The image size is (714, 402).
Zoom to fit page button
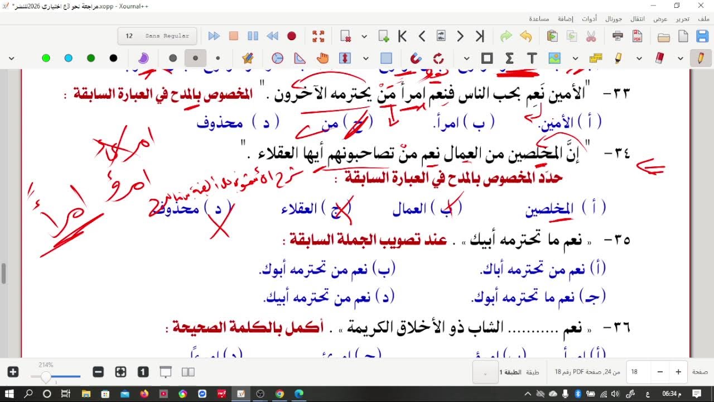[x=120, y=372]
